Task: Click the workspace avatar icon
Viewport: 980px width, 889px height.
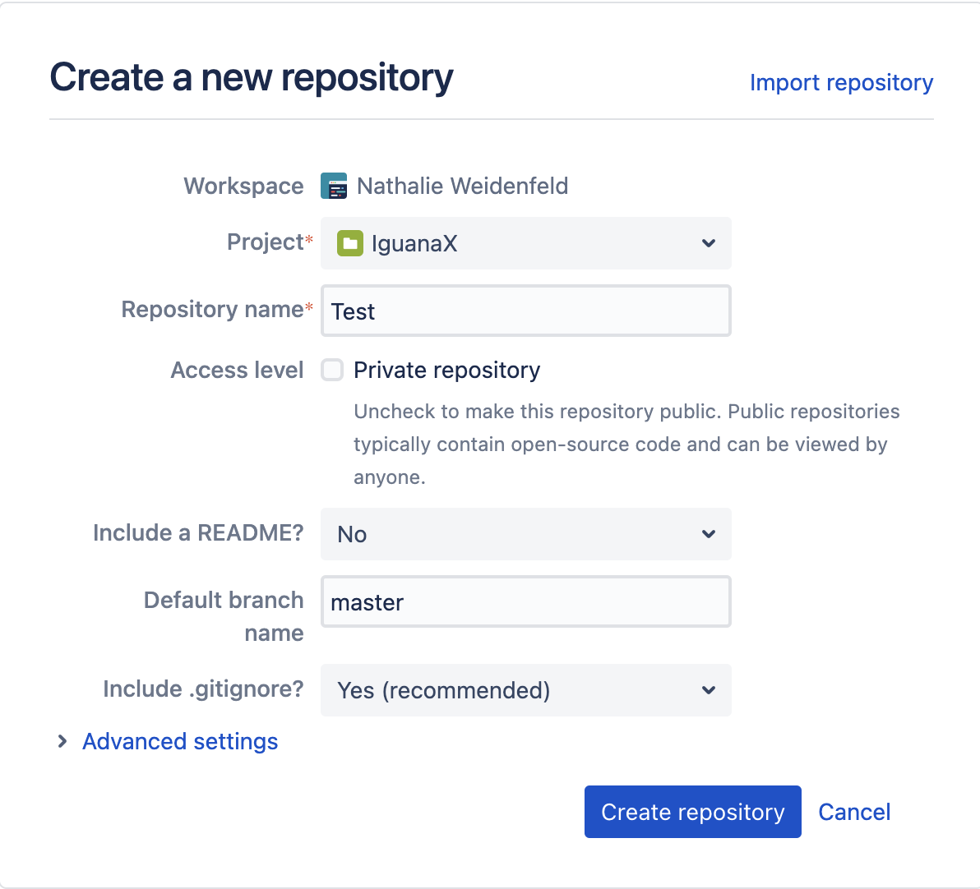Action: (x=334, y=187)
